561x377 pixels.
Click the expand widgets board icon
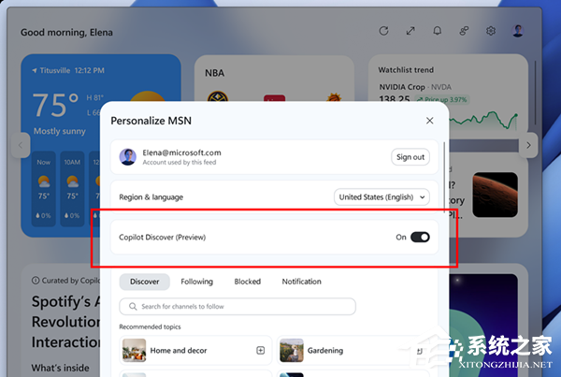click(x=410, y=31)
